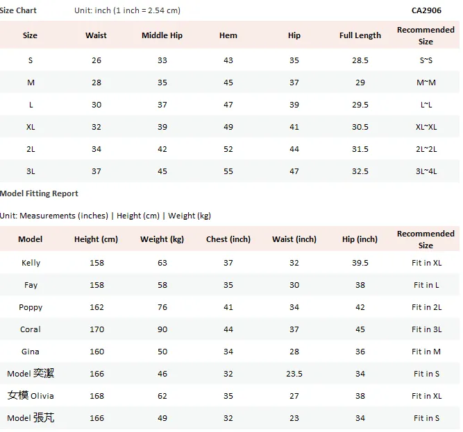The width and height of the screenshot is (463, 432).
Task: Select the 3L size row label
Action: [31, 171]
